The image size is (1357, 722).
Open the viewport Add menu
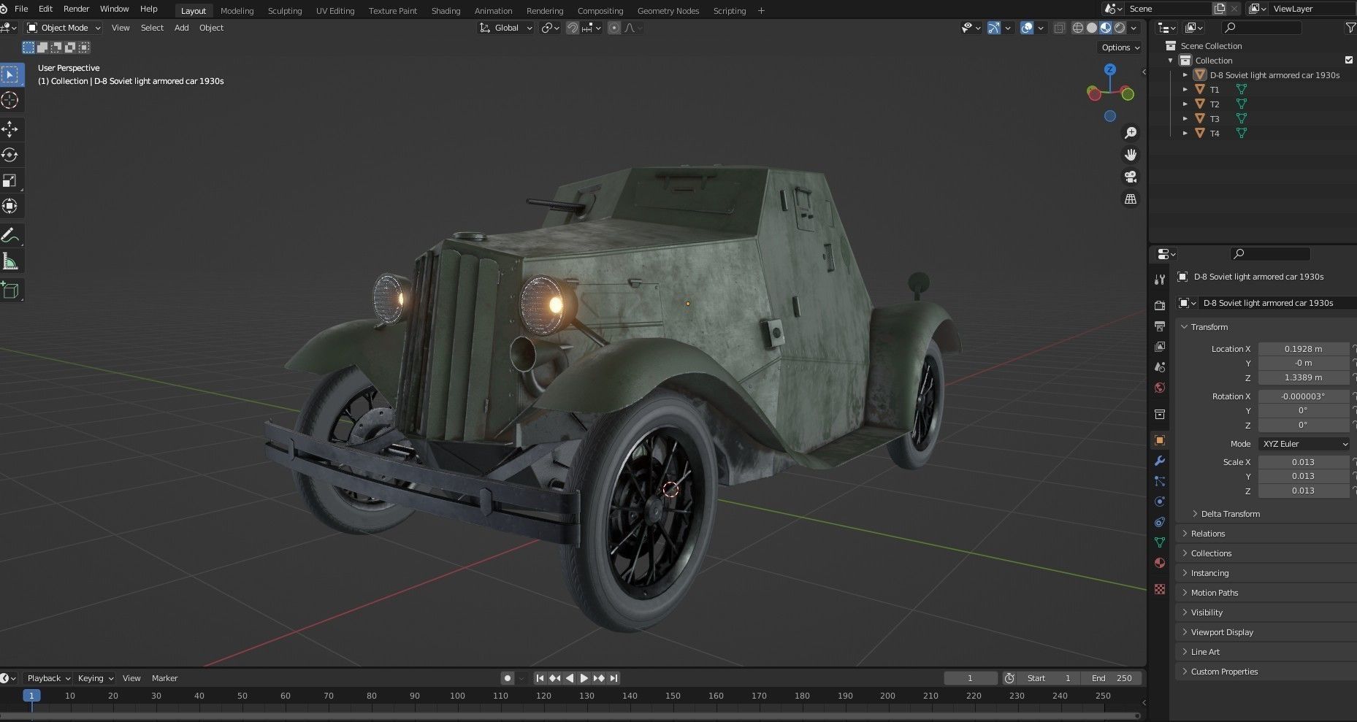pos(181,28)
